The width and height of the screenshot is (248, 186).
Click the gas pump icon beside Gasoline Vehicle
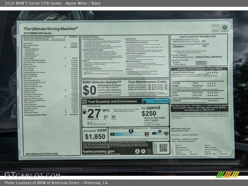point(144,101)
